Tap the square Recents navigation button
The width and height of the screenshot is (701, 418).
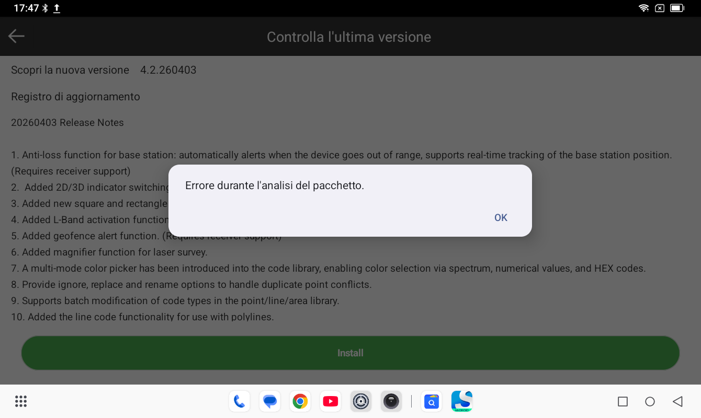click(x=623, y=401)
